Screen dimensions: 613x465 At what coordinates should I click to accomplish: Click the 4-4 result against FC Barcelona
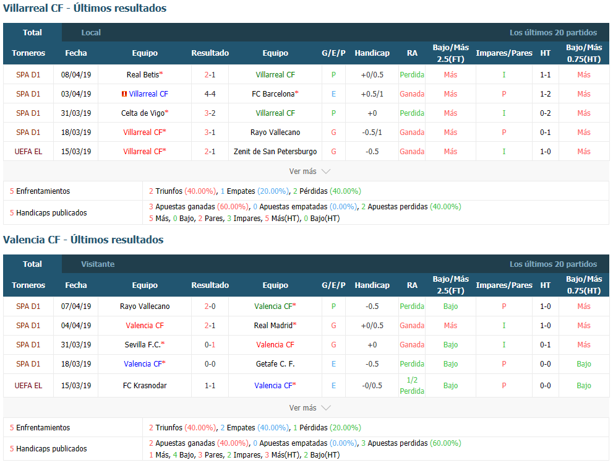(210, 94)
